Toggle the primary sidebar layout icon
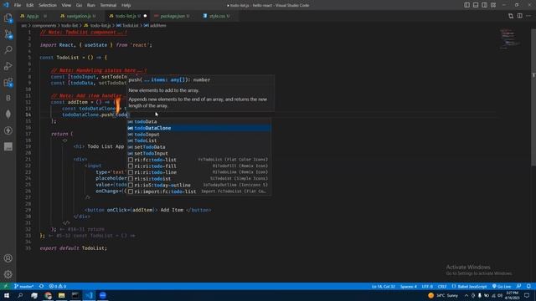The width and height of the screenshot is (536, 301). [467, 5]
